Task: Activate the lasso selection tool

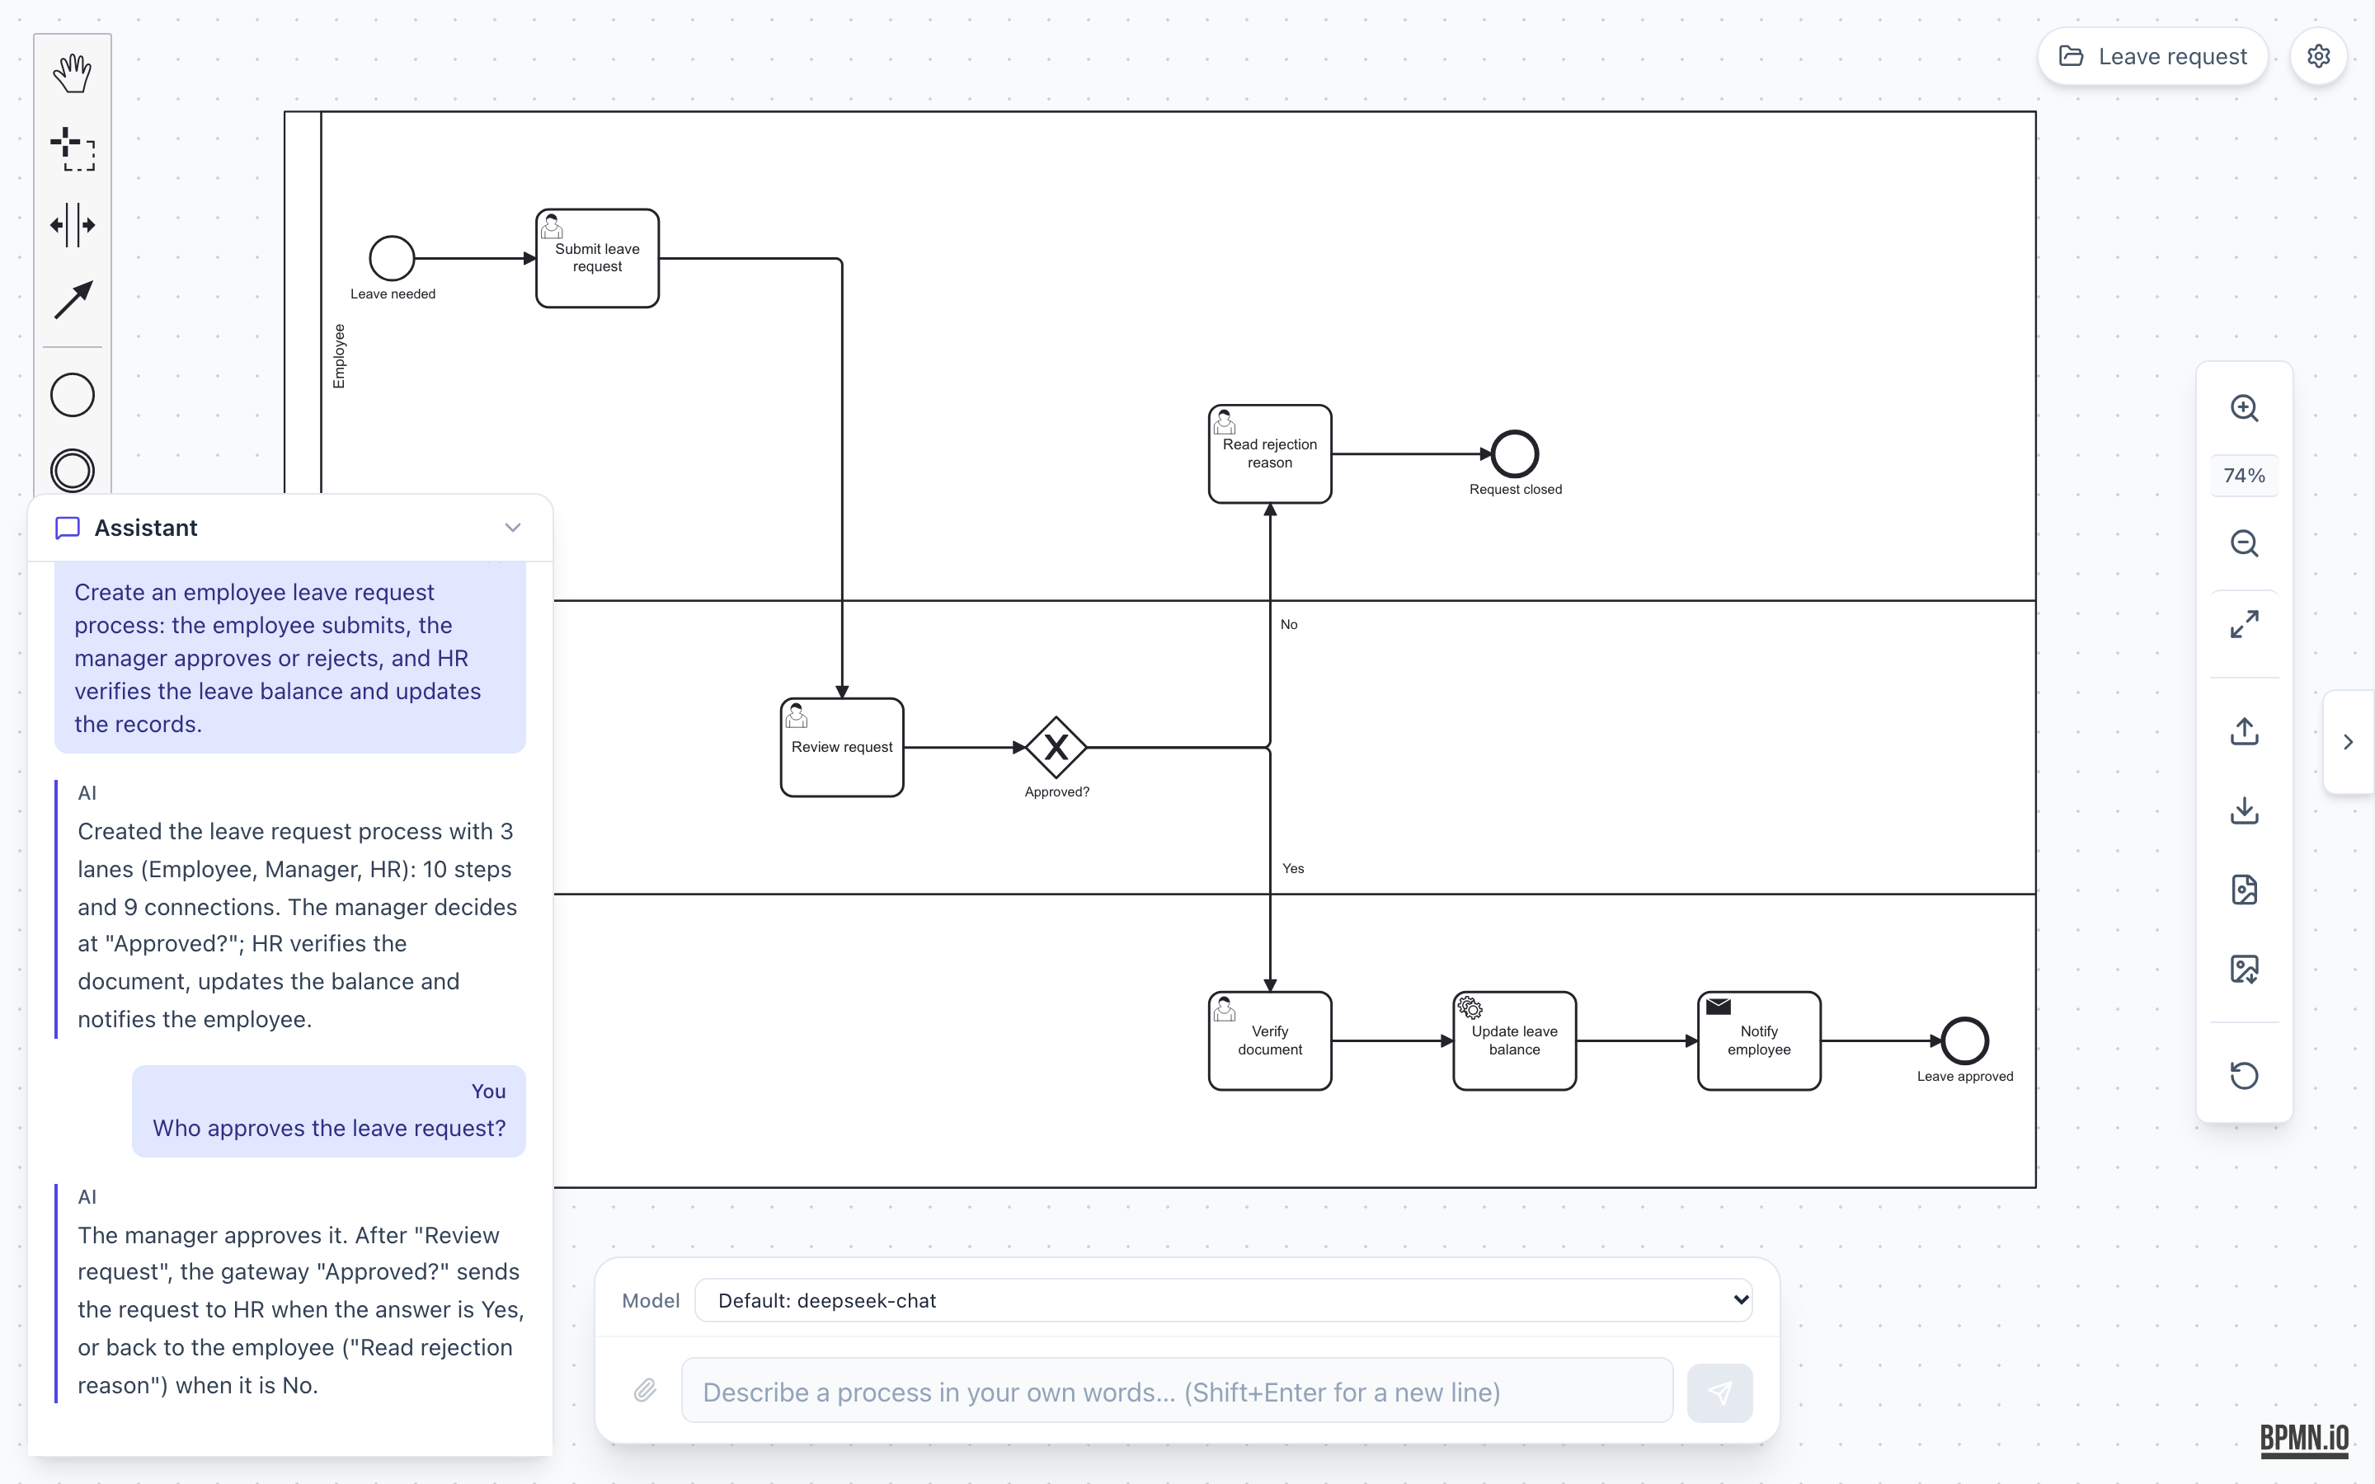Action: [73, 149]
